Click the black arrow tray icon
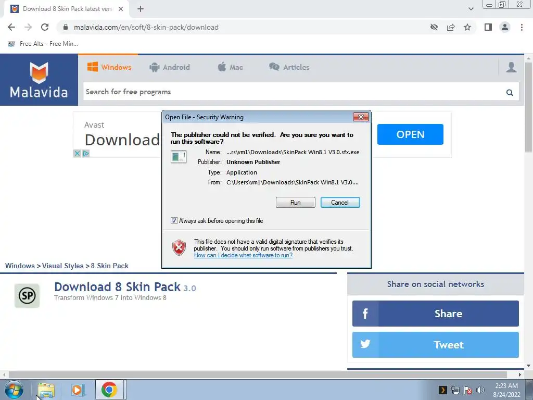 click(442, 390)
